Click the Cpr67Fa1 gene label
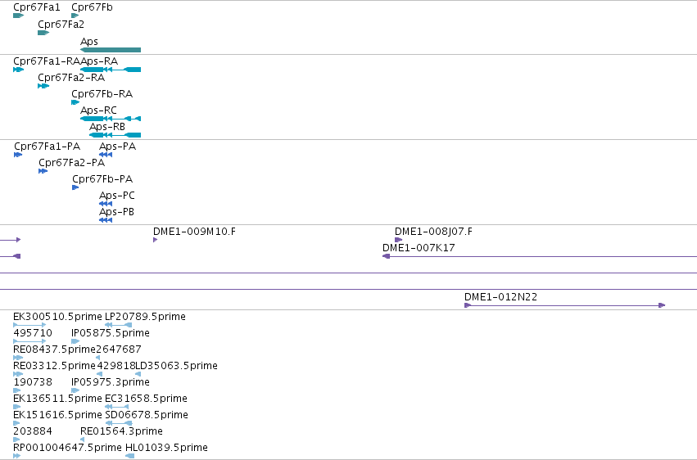The width and height of the screenshot is (697, 460). tap(37, 7)
